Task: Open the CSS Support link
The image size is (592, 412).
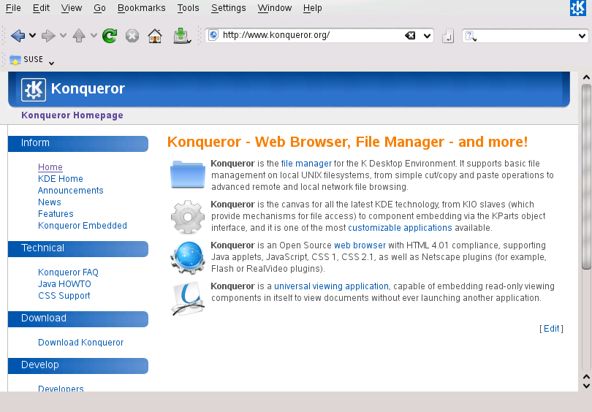Action: [x=64, y=295]
